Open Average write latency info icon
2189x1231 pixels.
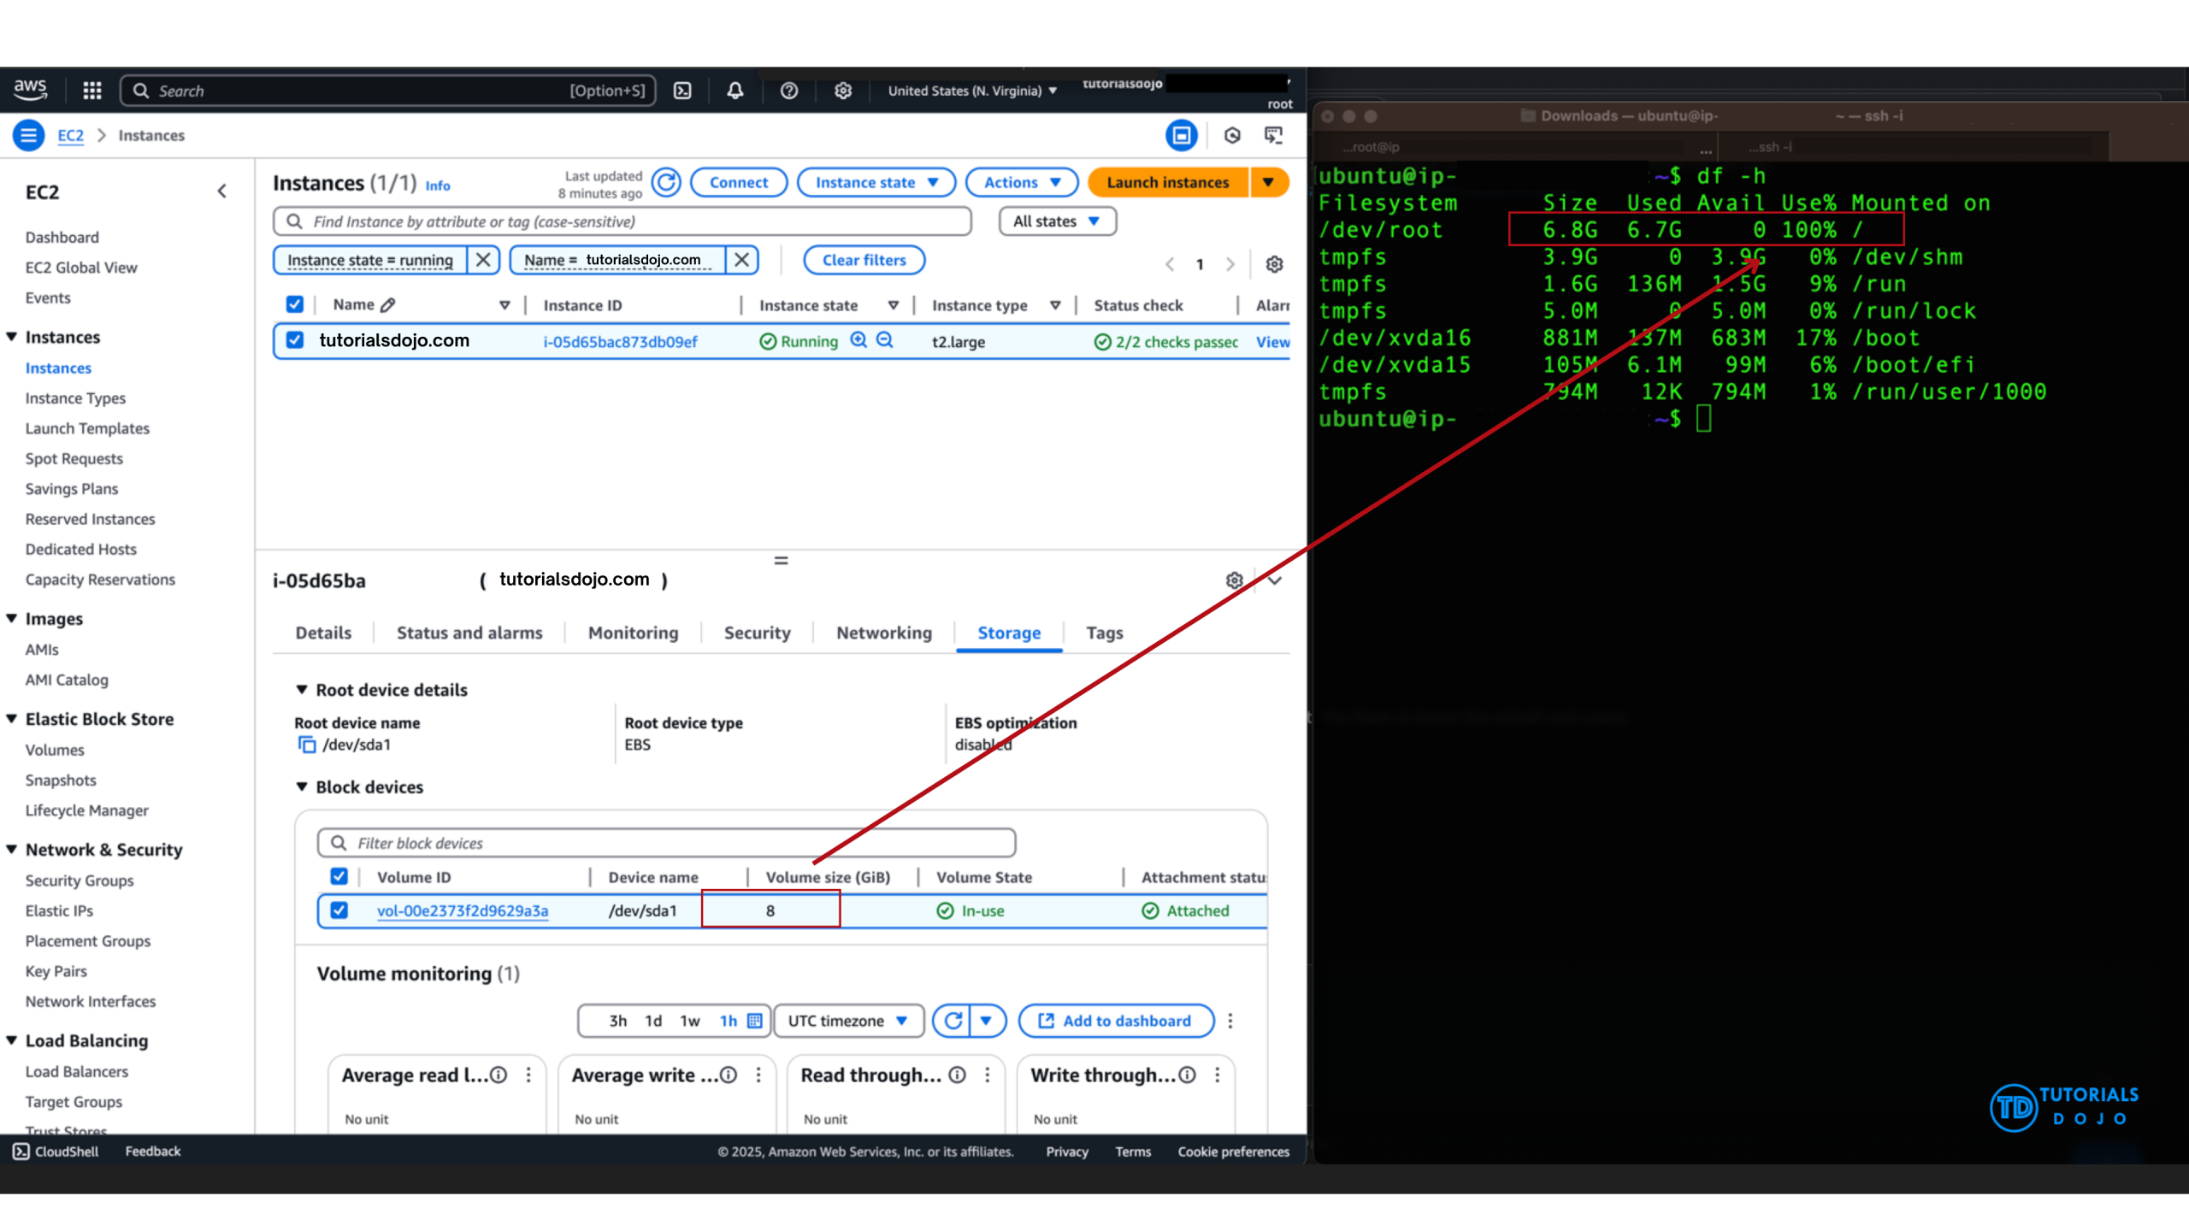click(x=729, y=1075)
